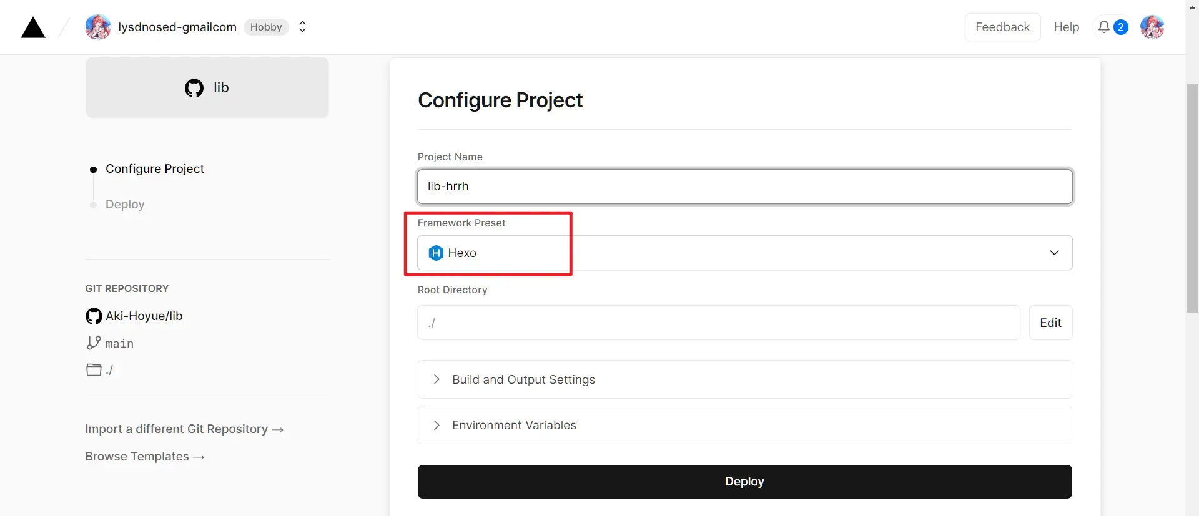
Task: Expand Build and Output Settings
Action: [745, 379]
